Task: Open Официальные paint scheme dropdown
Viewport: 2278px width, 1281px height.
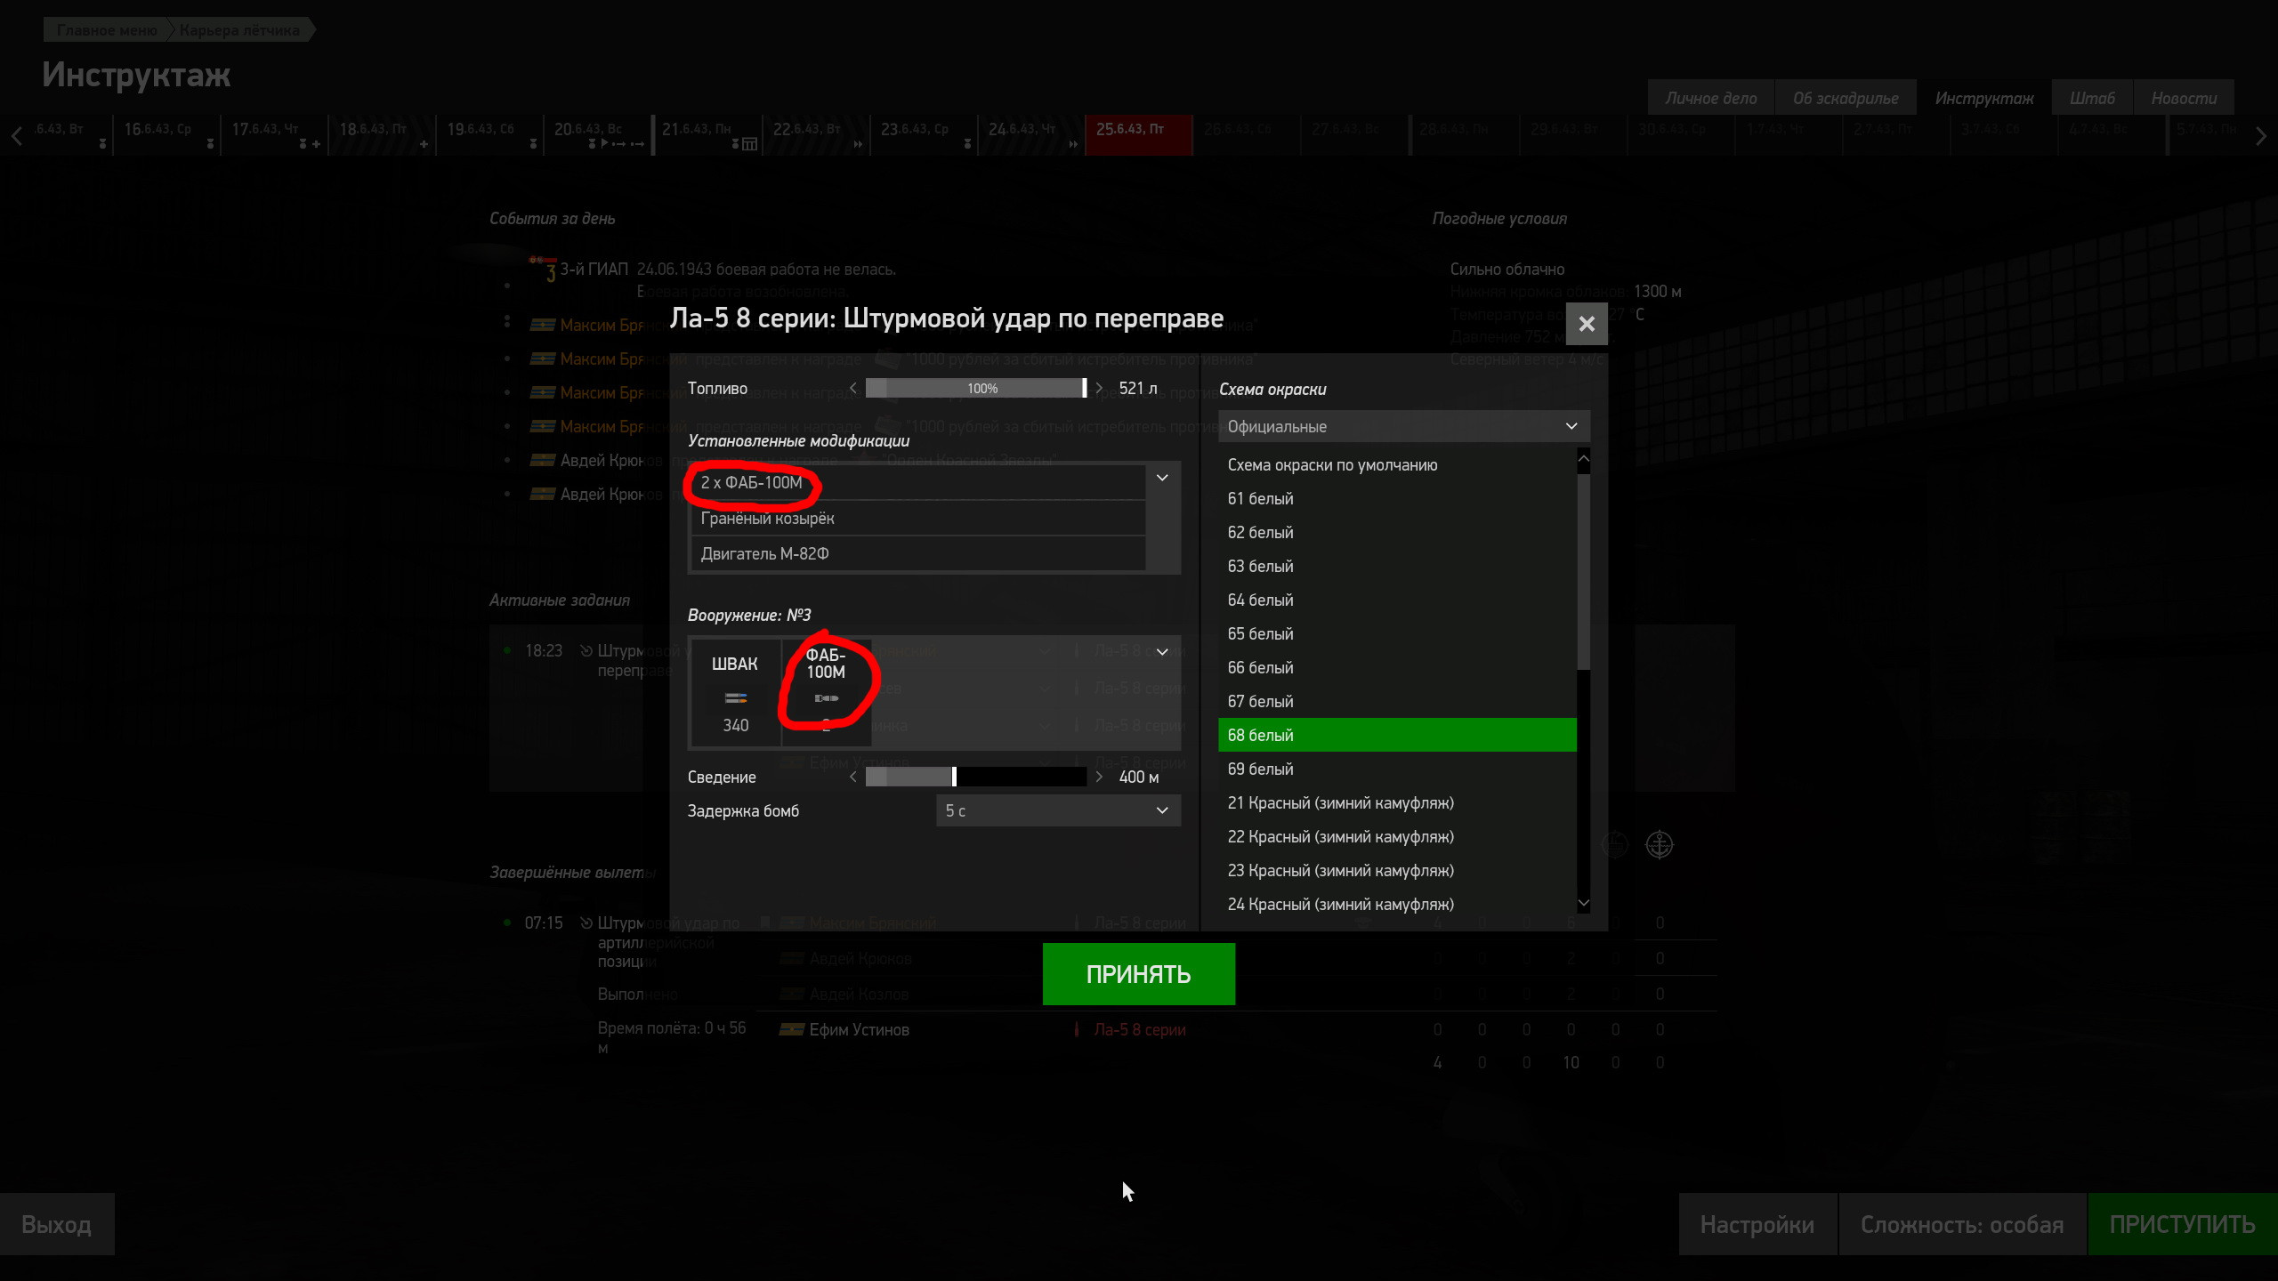Action: [x=1403, y=427]
